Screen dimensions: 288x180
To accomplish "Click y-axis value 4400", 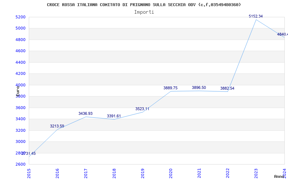I will coord(20,62).
